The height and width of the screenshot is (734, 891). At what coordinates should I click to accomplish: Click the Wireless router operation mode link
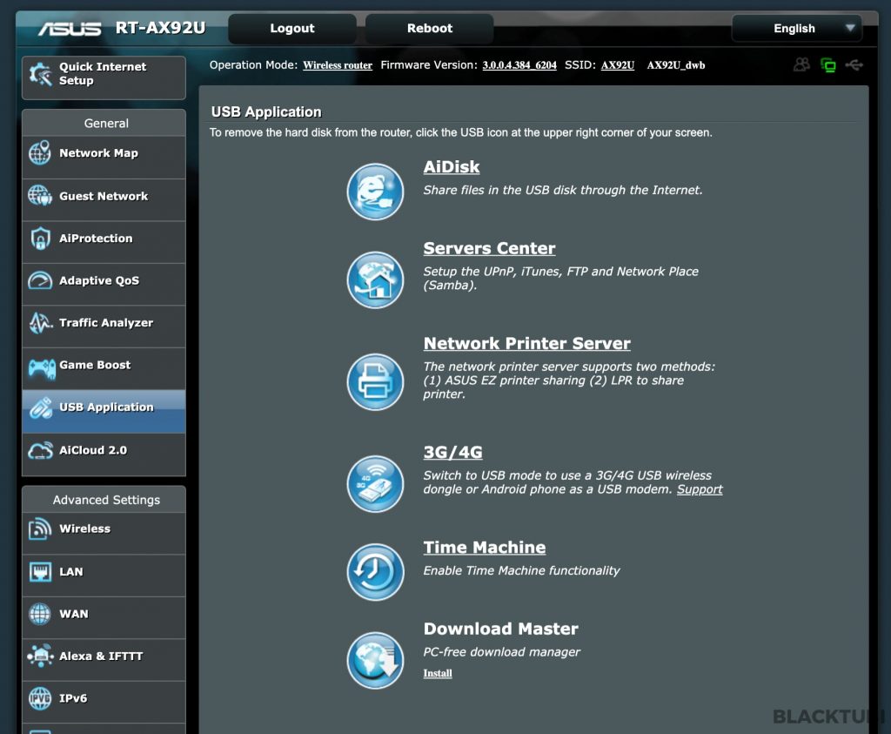click(338, 65)
